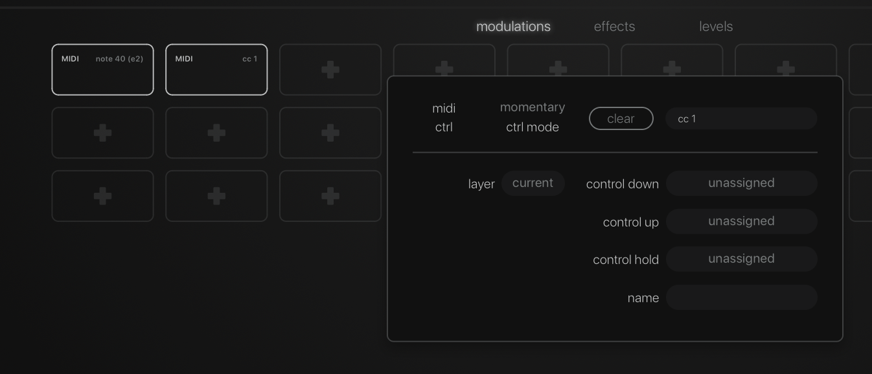Screen dimensions: 872x374
Task: Click the plus icon in third row, third column
Action: (x=330, y=196)
